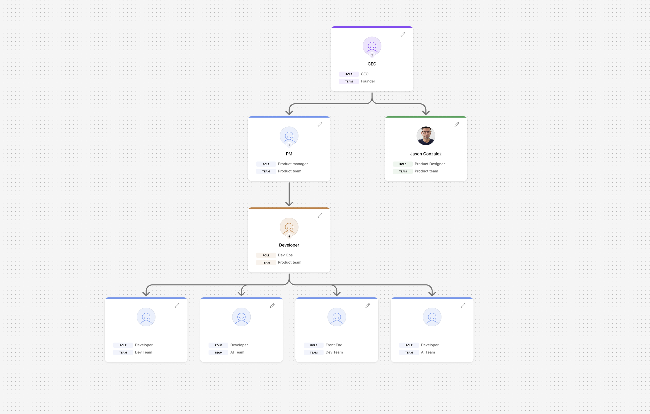Click the PM card blue avatar
650x414 pixels.
(x=289, y=135)
